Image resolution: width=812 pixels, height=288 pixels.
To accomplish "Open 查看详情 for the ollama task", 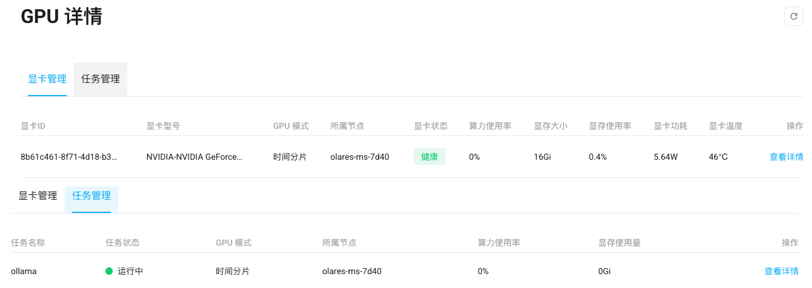I will pos(781,271).
